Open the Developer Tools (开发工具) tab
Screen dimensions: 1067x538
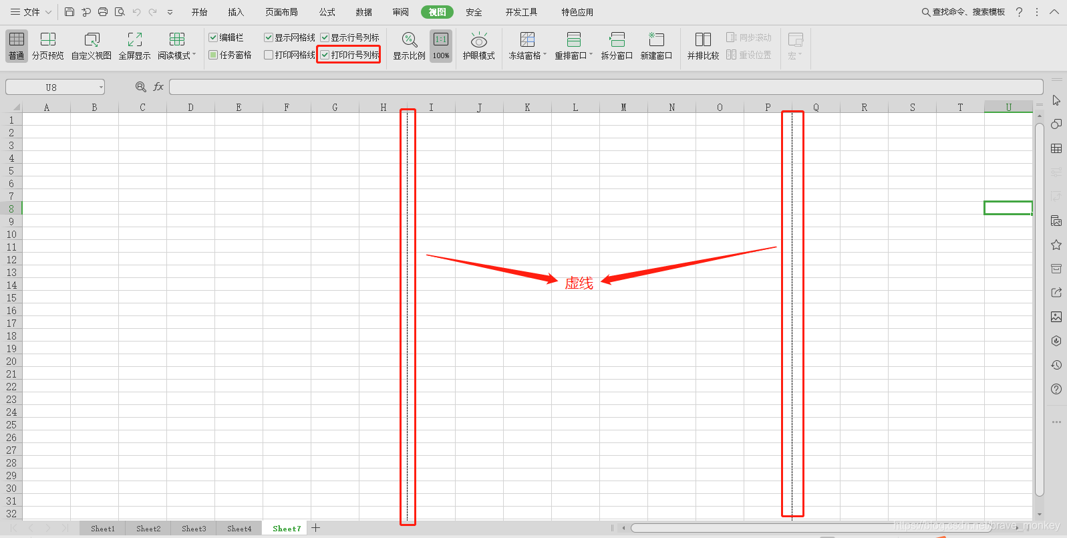(521, 12)
